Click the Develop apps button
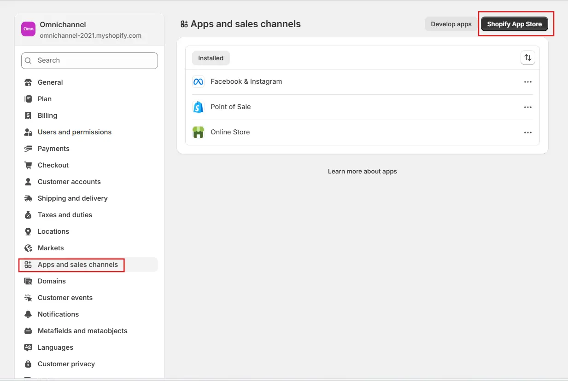 (451, 24)
